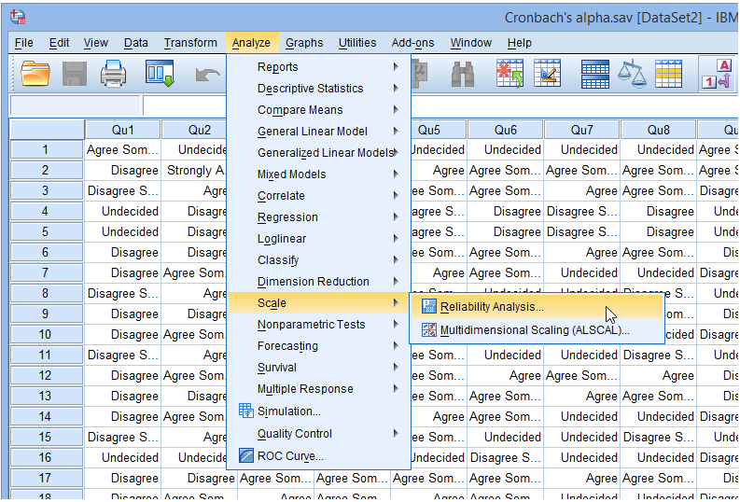Select Reliability Analysis from the Scale submenu
The width and height of the screenshot is (740, 502).
tap(491, 306)
